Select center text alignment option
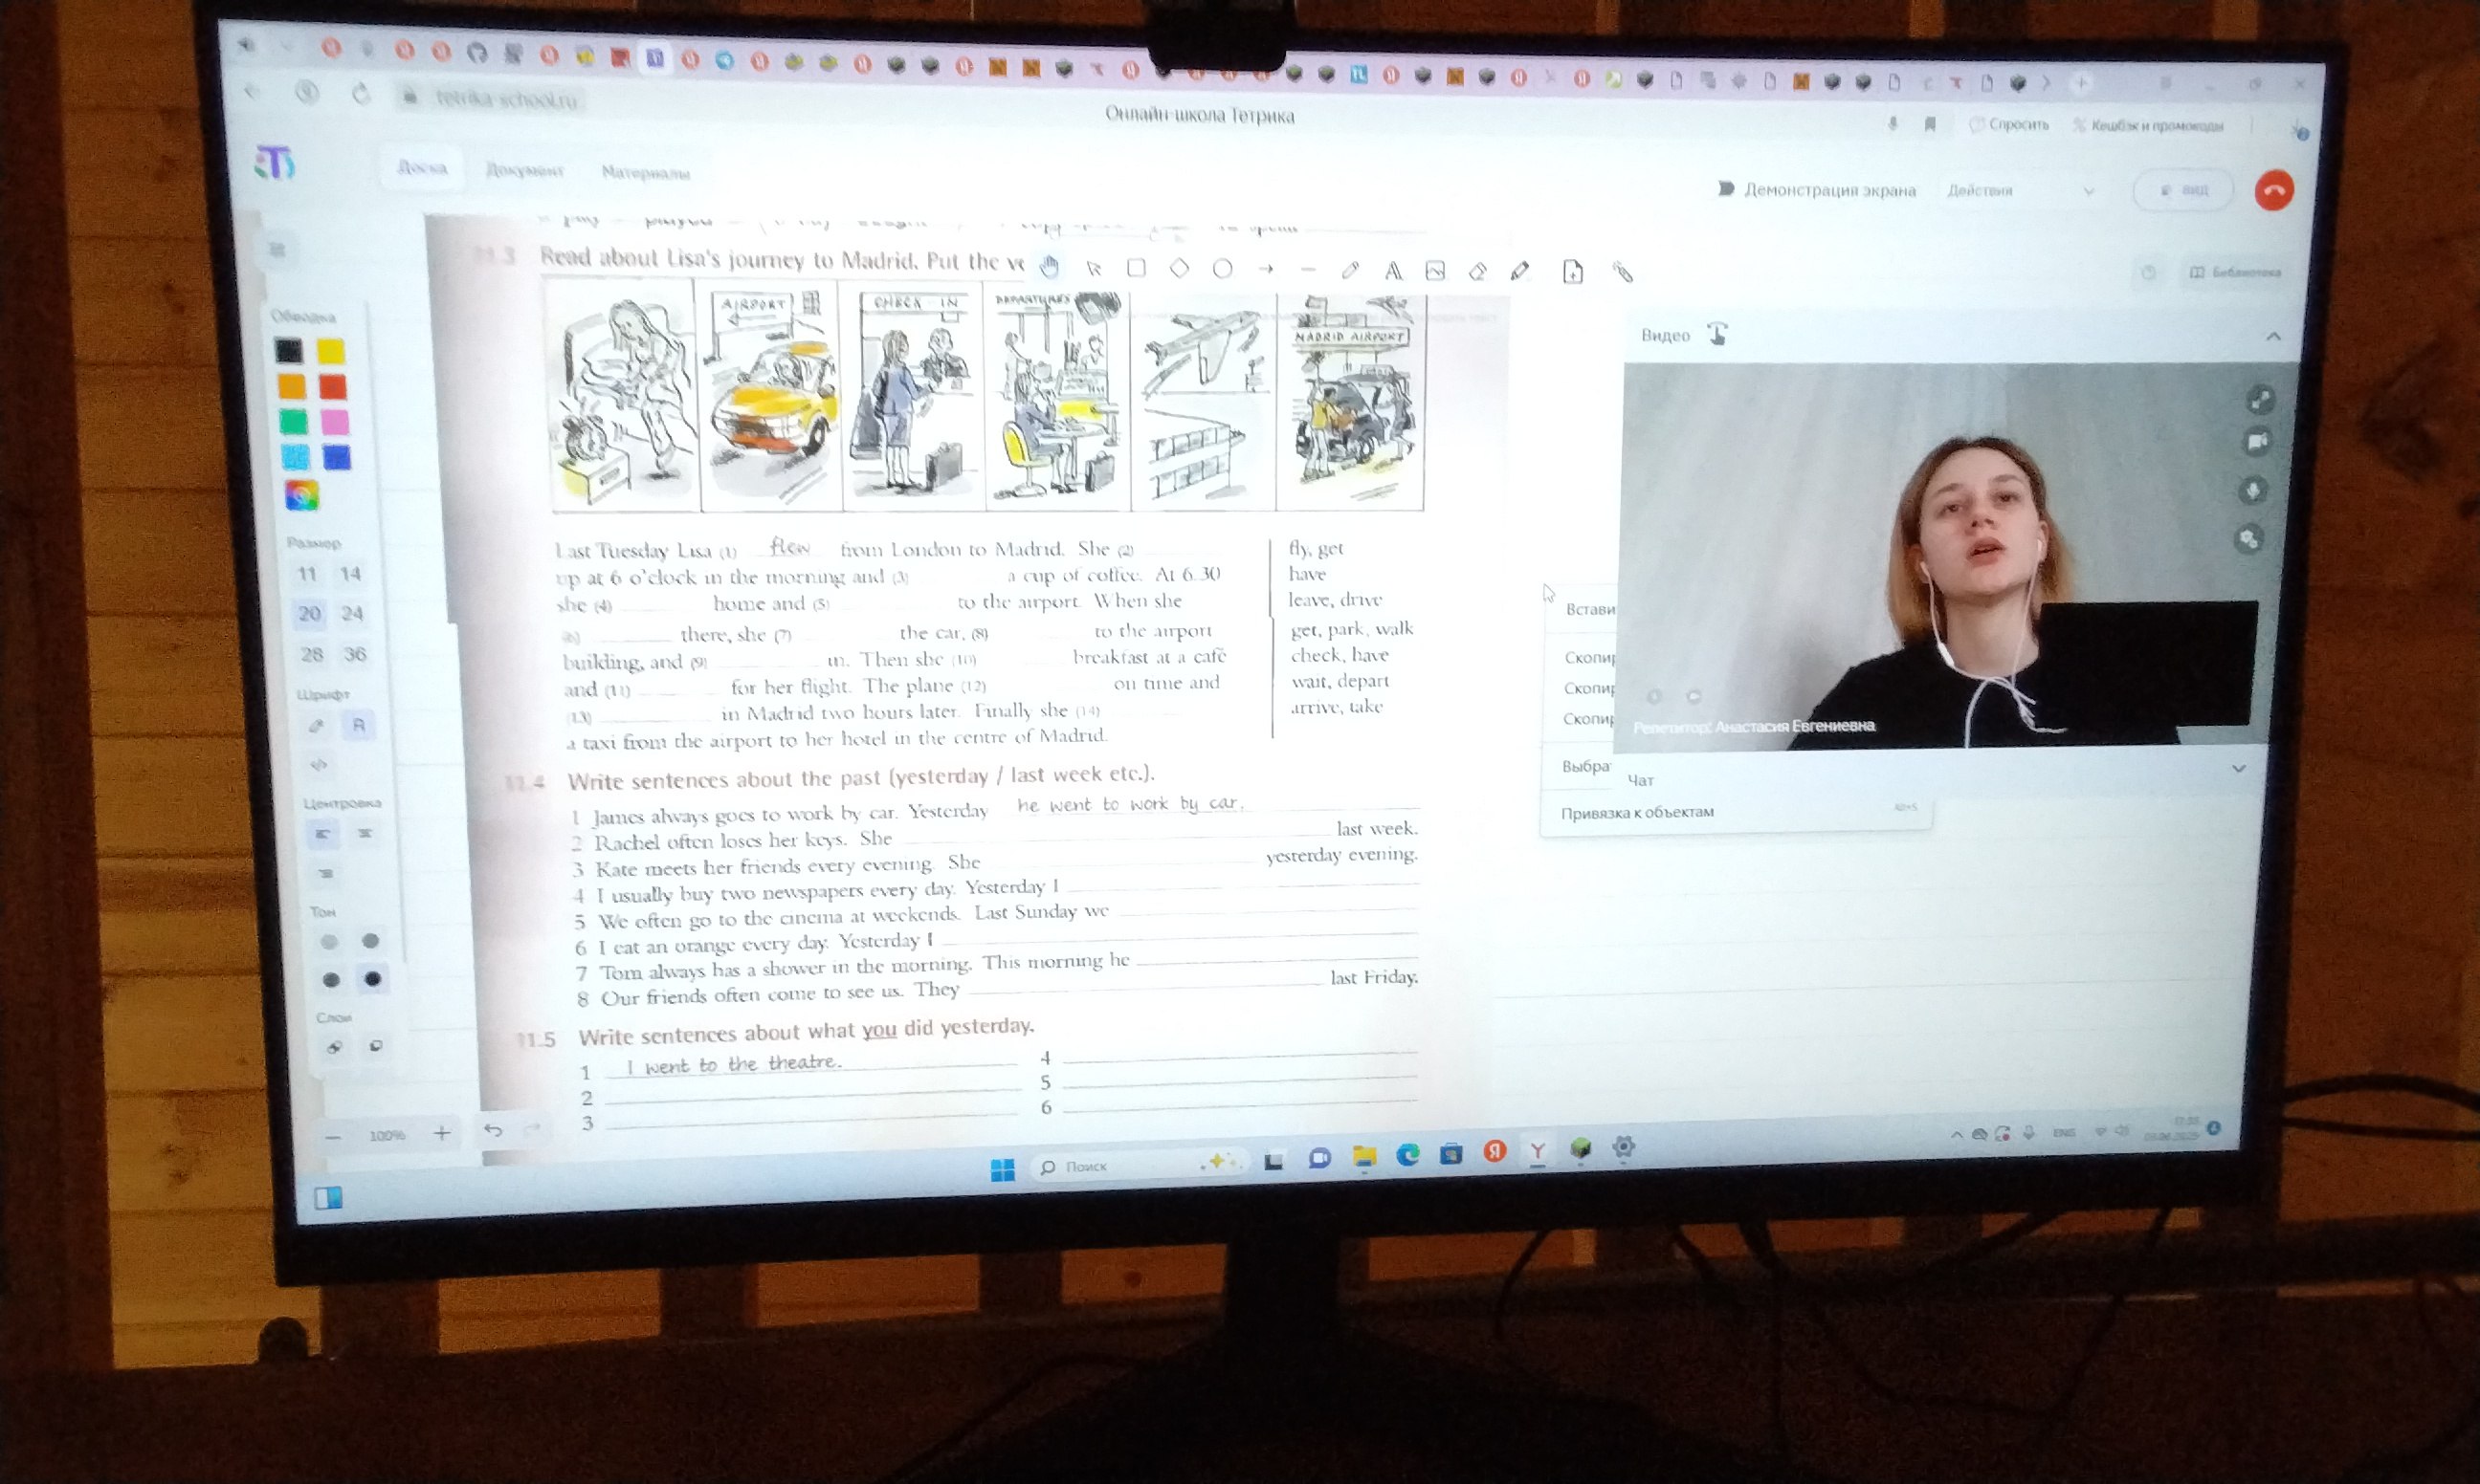Screen dimensions: 2480x1484 point(365,833)
